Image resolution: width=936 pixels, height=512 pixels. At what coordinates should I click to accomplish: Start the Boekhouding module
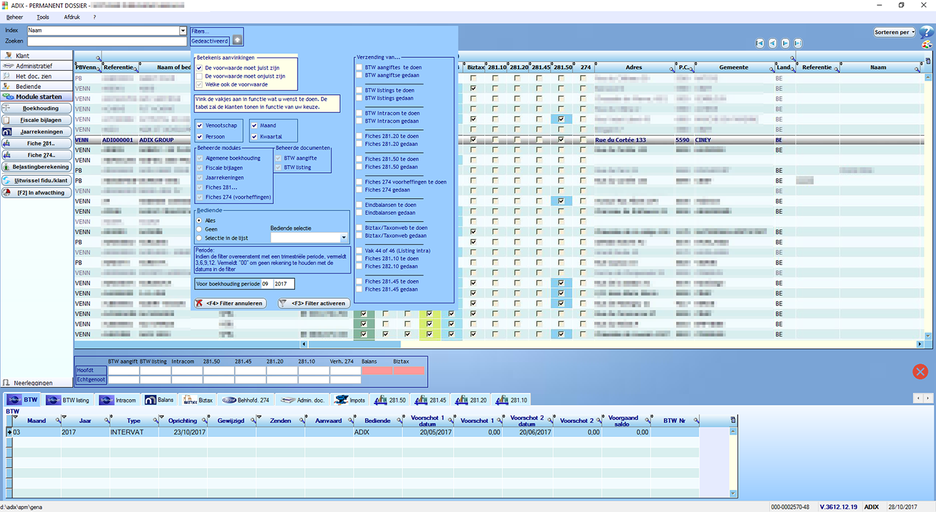[36, 109]
